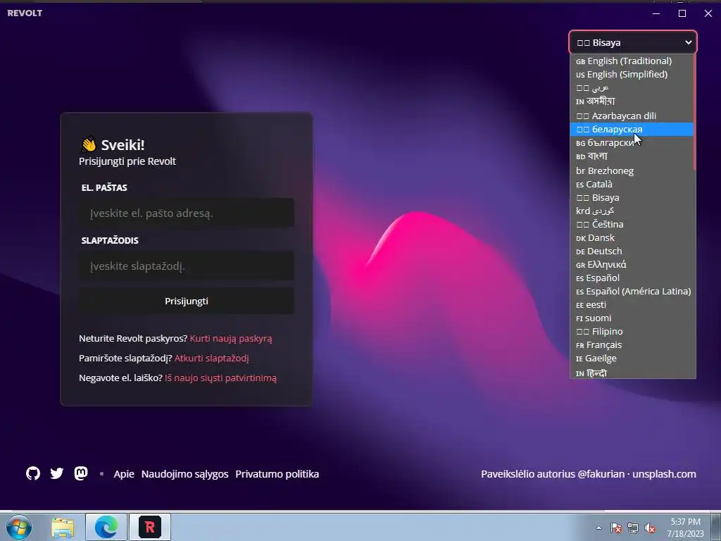
Task: Select the Assamese (IN) language option
Action: click(x=632, y=101)
